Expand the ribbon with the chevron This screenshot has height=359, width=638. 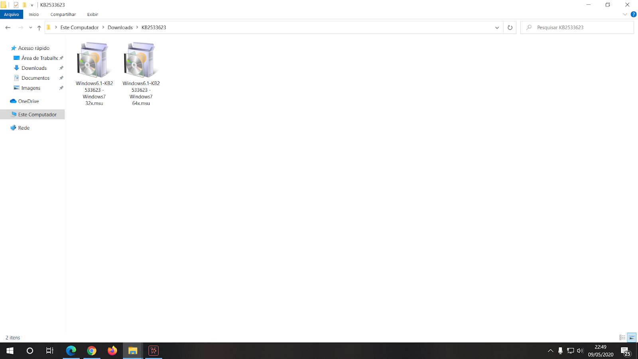(625, 14)
